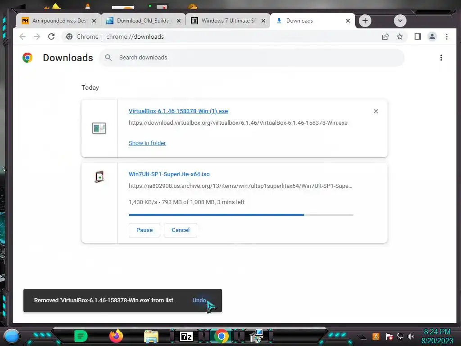Open the volume speaker tray icon
Image resolution: width=461 pixels, height=346 pixels.
411,336
